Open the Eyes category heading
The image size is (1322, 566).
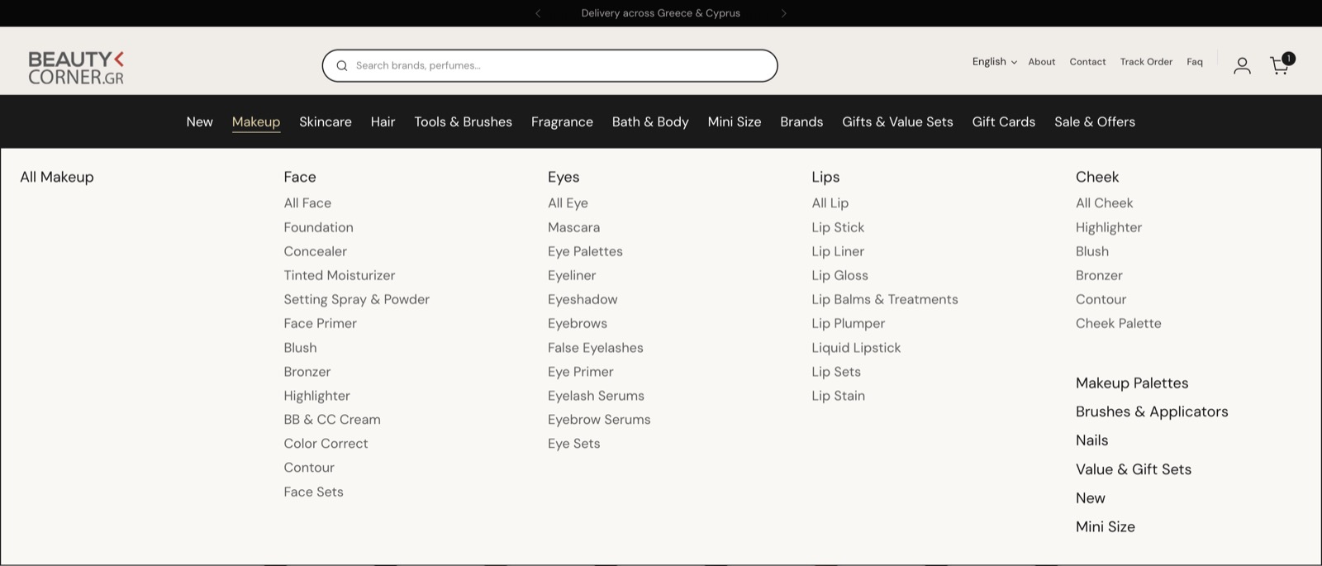coord(564,177)
